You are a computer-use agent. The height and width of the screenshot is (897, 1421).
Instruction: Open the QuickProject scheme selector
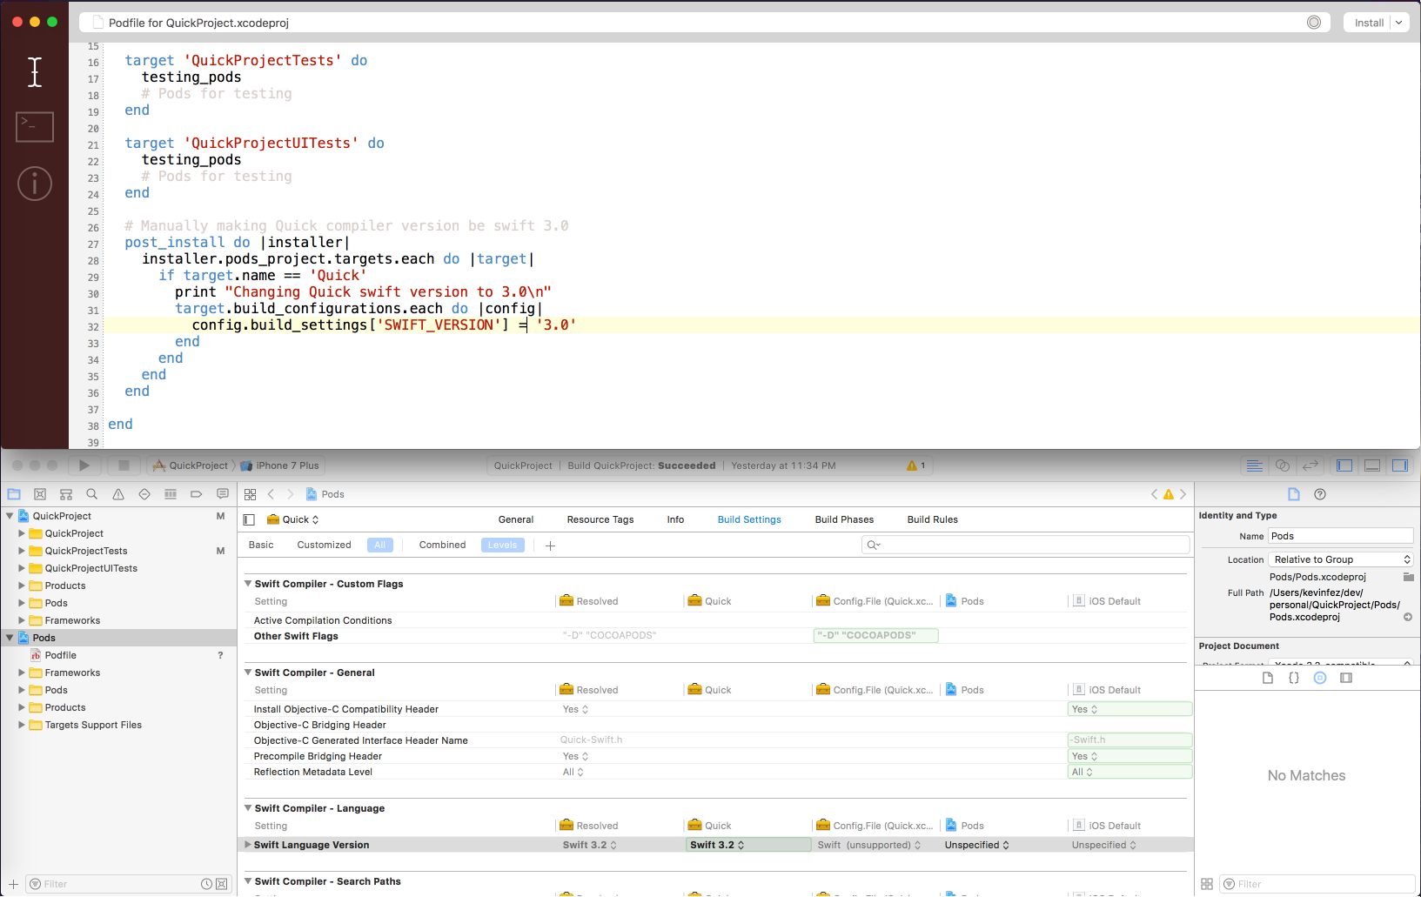(191, 465)
